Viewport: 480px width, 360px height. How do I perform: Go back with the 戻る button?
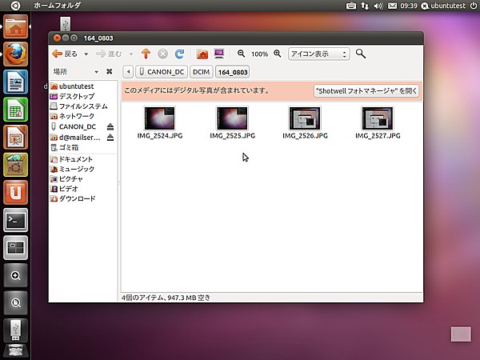[x=65, y=54]
